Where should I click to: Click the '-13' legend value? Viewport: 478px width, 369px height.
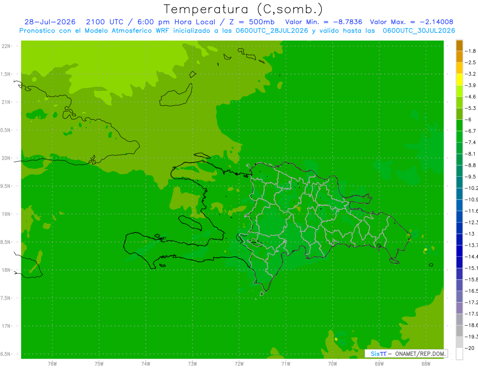coord(470,234)
